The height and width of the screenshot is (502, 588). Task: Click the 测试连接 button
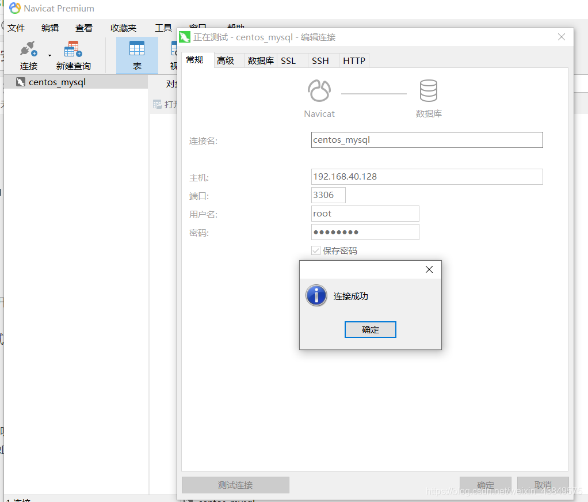point(235,485)
